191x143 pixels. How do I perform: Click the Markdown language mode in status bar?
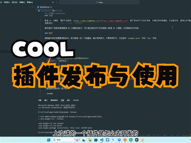point(185,135)
